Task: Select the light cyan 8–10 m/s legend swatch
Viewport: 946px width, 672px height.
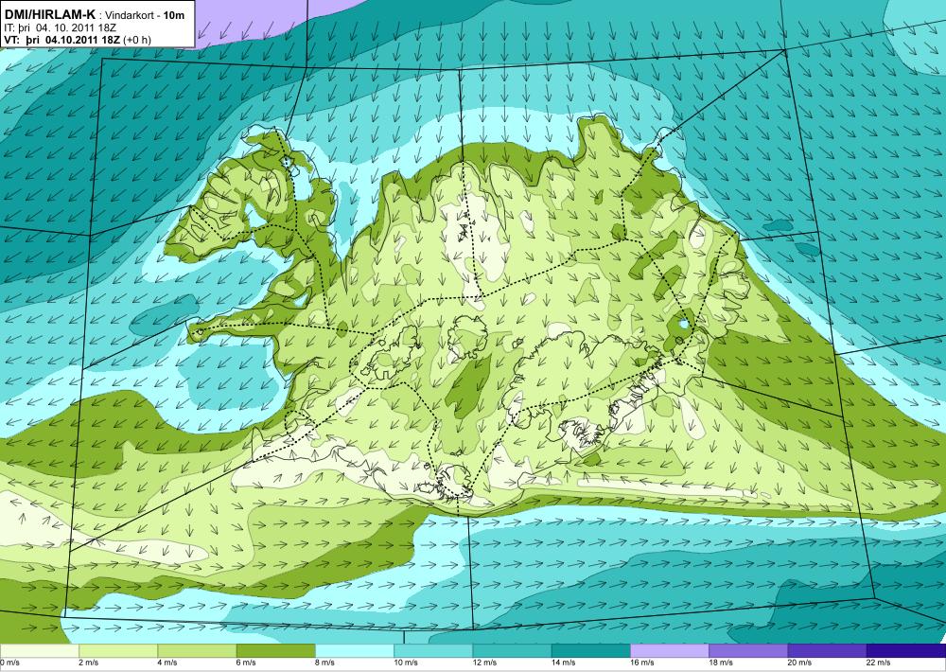Action: tap(355, 651)
